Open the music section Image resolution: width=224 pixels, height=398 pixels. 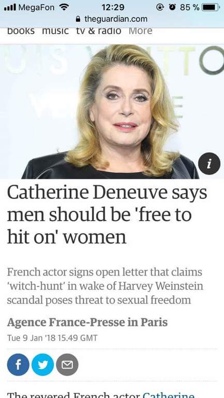click(55, 31)
